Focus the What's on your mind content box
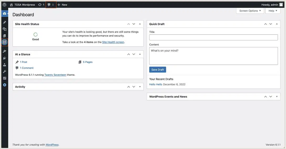 213,56
